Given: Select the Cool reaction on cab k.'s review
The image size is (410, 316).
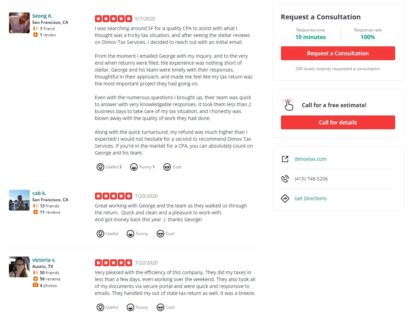Looking at the screenshot, I should [x=165, y=234].
